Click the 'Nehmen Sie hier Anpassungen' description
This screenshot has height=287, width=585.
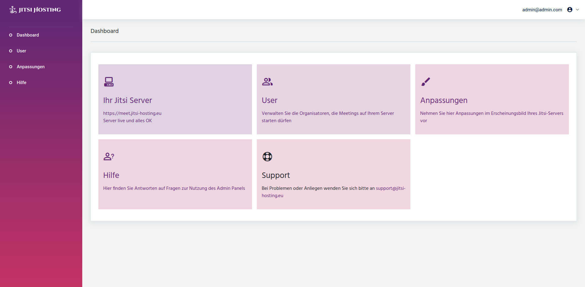(492, 117)
